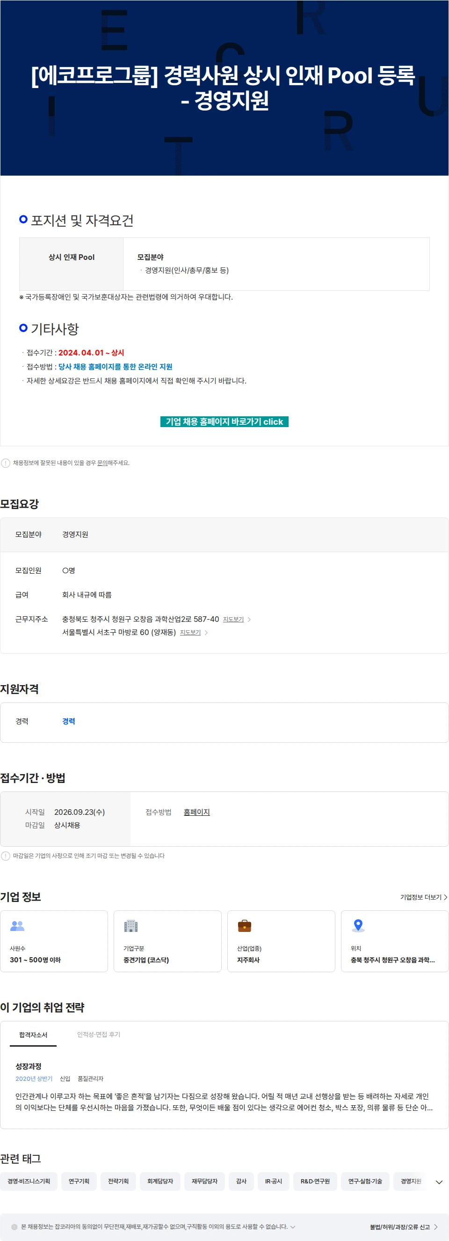Screen dimensions: 449x1241
Task: Click the gray dot icon in copyright notice
Action: [x=14, y=1226]
